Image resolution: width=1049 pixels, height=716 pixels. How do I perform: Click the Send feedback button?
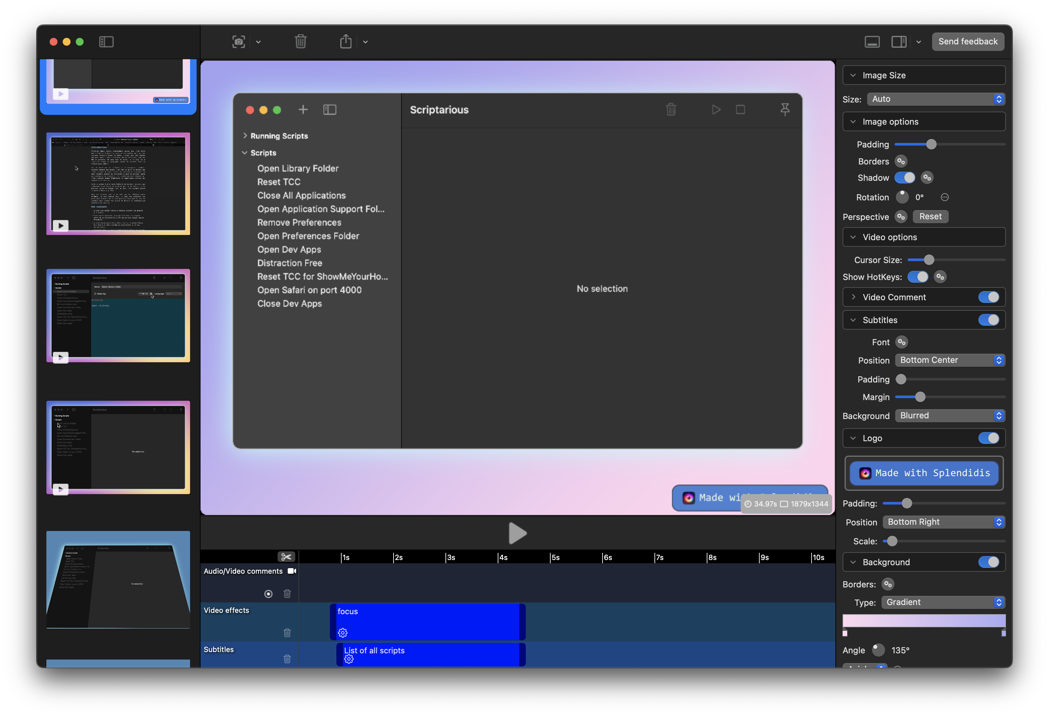click(x=968, y=41)
